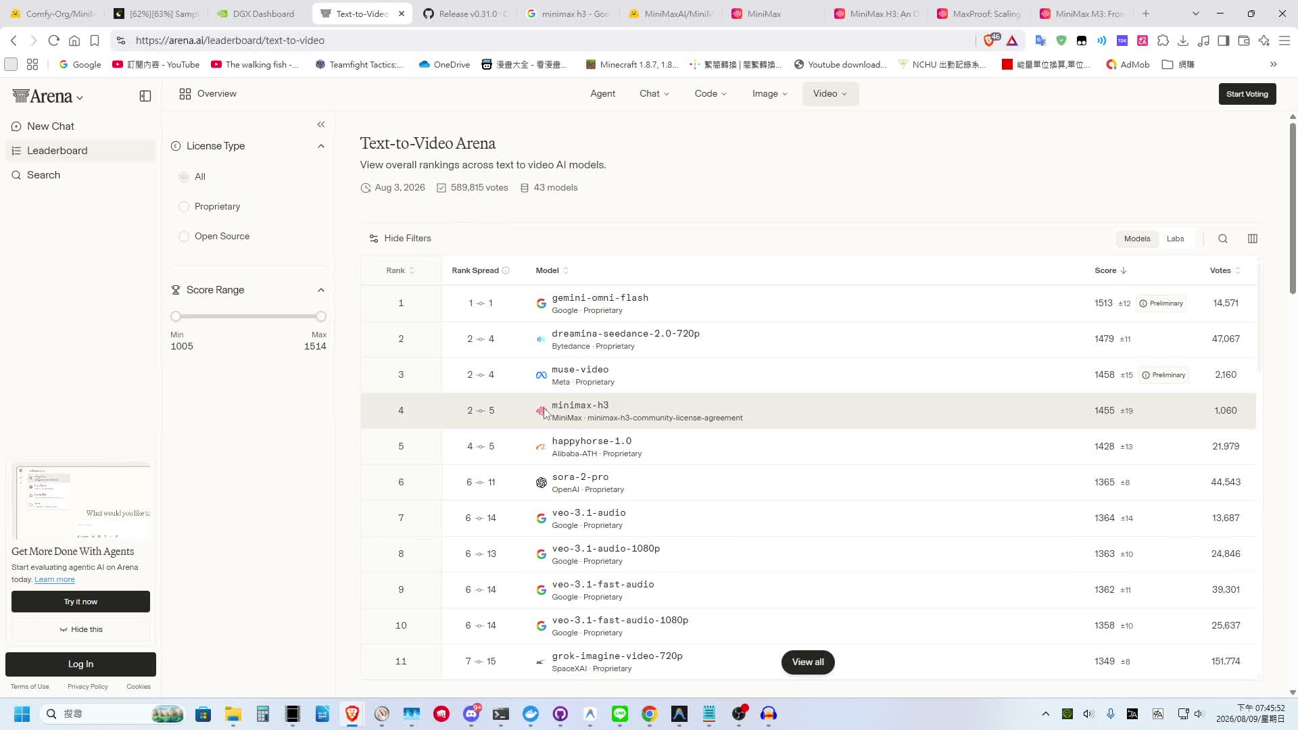Open the Video dropdown menu
The height and width of the screenshot is (730, 1298).
(x=830, y=94)
